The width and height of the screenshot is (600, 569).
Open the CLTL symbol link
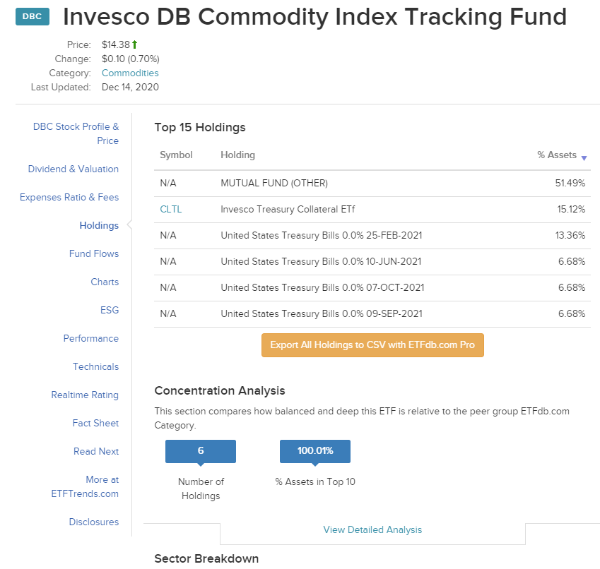click(171, 209)
